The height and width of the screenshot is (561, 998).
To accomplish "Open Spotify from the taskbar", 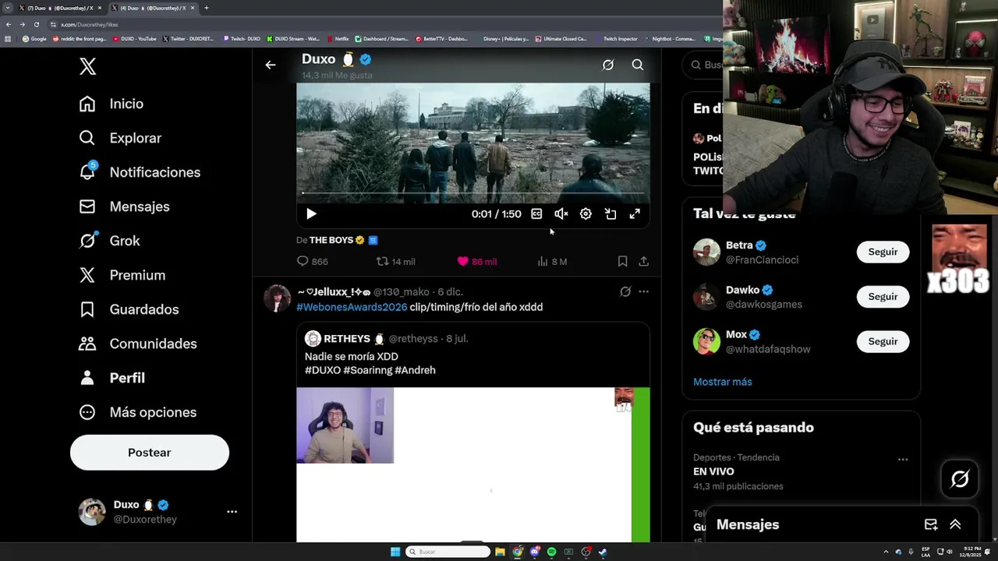I will [552, 552].
